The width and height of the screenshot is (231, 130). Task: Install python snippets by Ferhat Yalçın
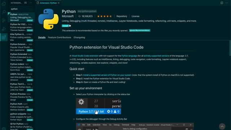(30, 120)
